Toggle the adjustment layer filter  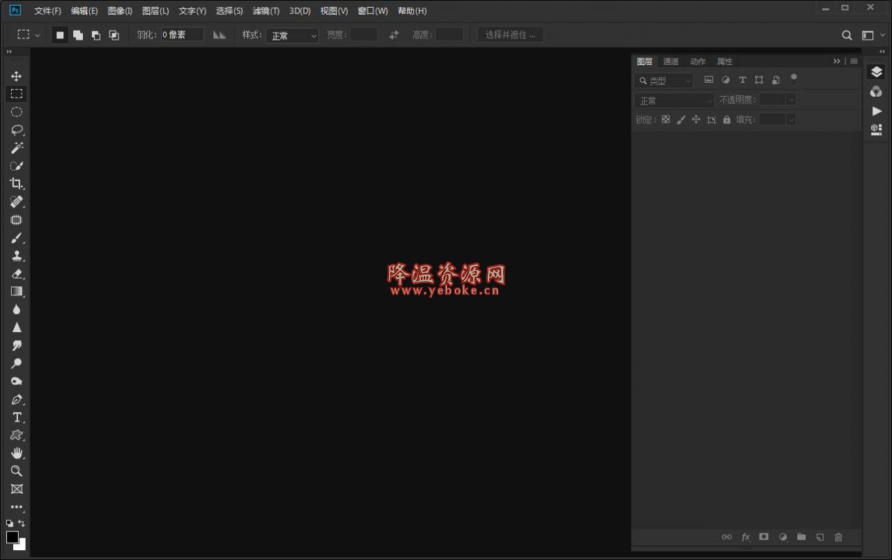coord(725,80)
